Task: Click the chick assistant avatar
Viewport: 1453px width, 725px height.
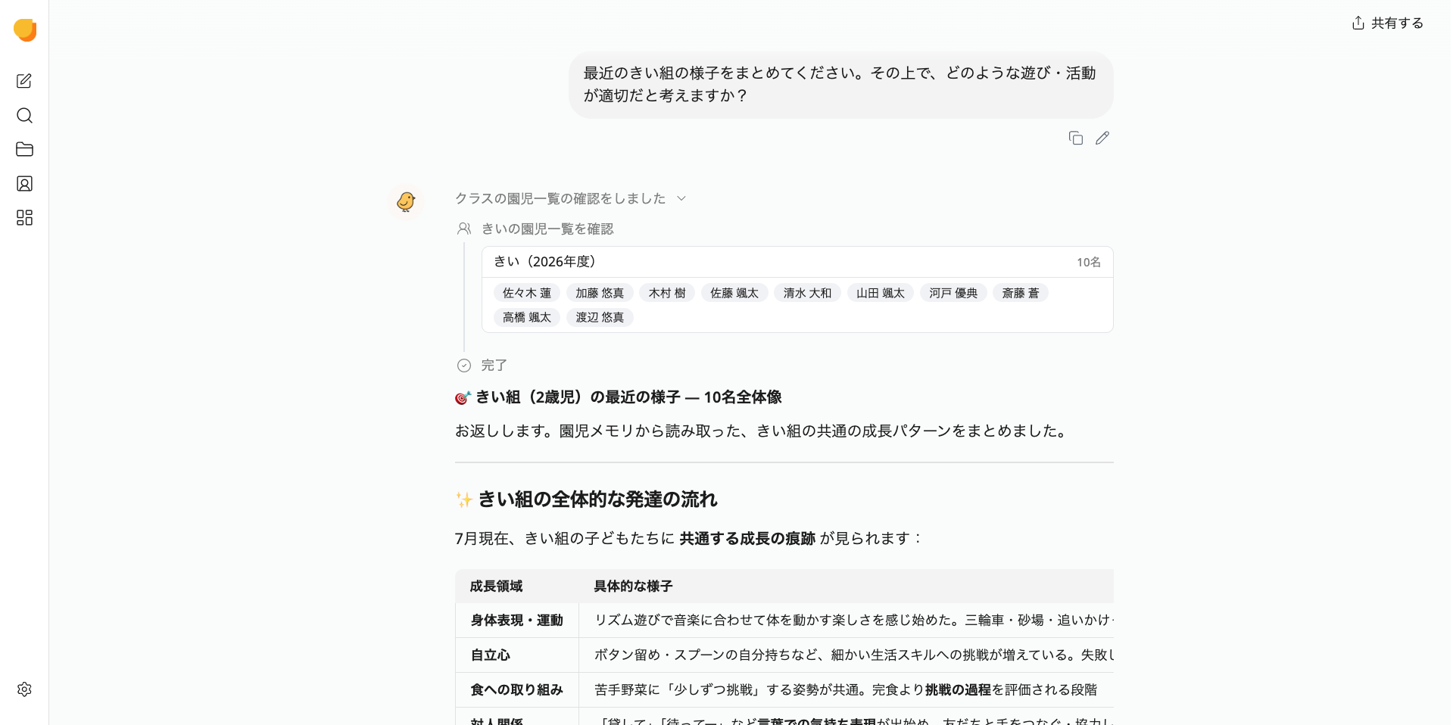Action: pyautogui.click(x=406, y=201)
